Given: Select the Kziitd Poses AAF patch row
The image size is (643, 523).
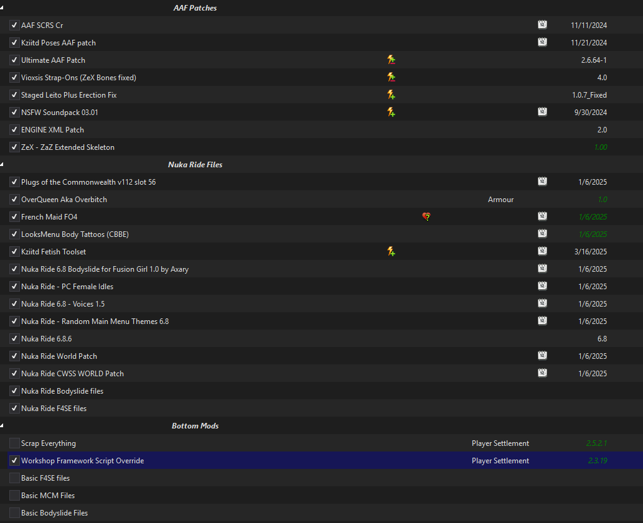Looking at the screenshot, I should (321, 42).
